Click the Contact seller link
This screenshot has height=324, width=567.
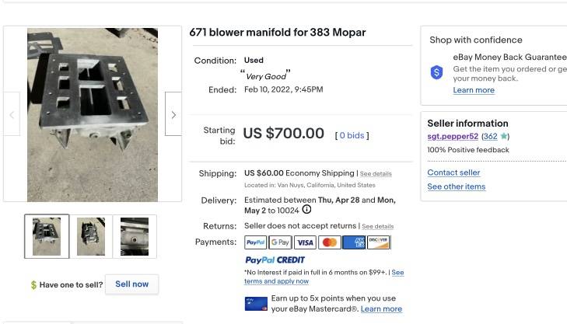tap(453, 172)
